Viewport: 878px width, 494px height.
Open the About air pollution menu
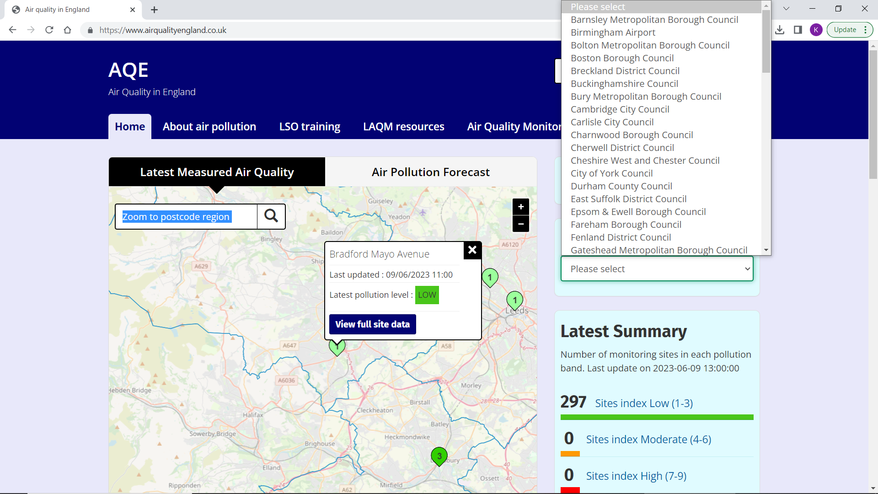click(x=209, y=127)
